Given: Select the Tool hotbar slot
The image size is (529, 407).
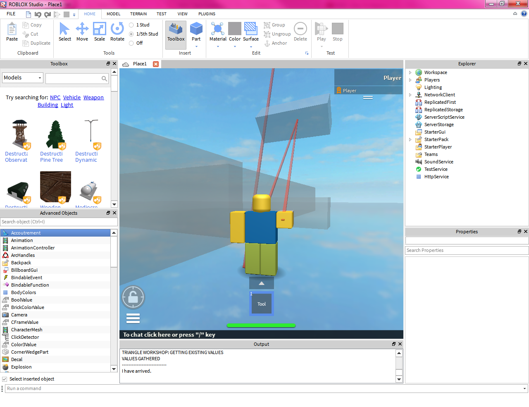Looking at the screenshot, I should tap(262, 304).
